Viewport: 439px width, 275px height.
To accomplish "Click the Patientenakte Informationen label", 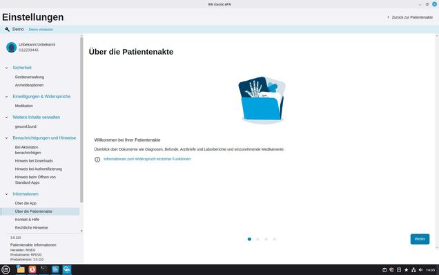I will point(33,245).
